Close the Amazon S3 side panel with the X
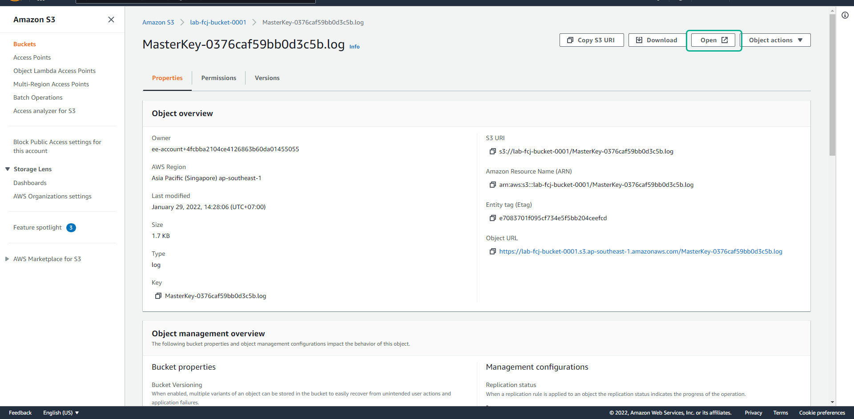 click(111, 20)
